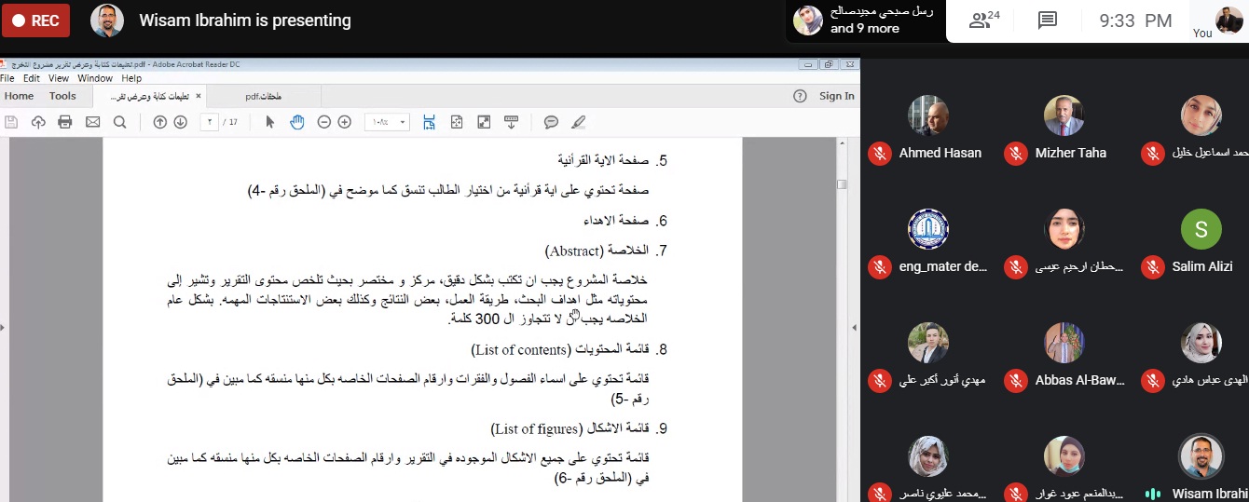This screenshot has width=1249, height=502.
Task: Click the upload to cloud icon
Action: tap(38, 122)
